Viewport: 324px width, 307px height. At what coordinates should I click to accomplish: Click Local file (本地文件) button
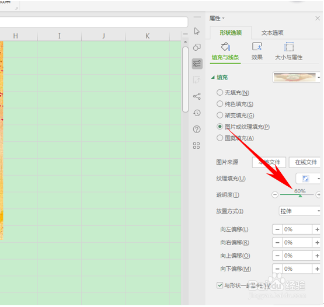pos(269,162)
